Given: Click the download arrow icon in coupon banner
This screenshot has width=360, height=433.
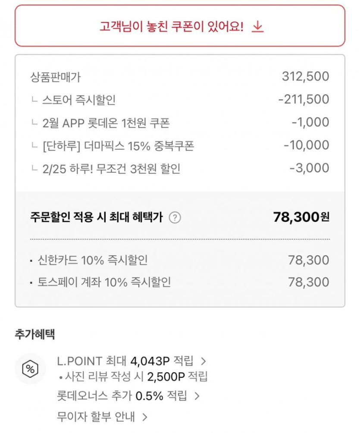Looking at the screenshot, I should [257, 27].
